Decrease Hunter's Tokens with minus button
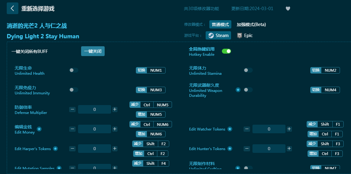 247,149
